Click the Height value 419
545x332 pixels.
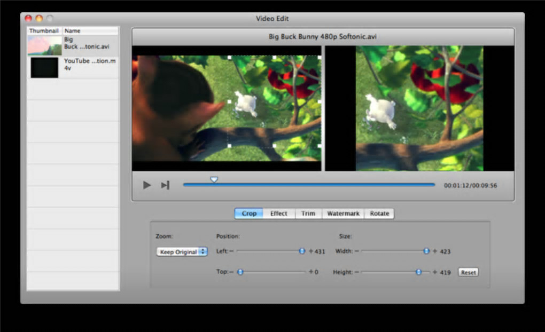[445, 272]
